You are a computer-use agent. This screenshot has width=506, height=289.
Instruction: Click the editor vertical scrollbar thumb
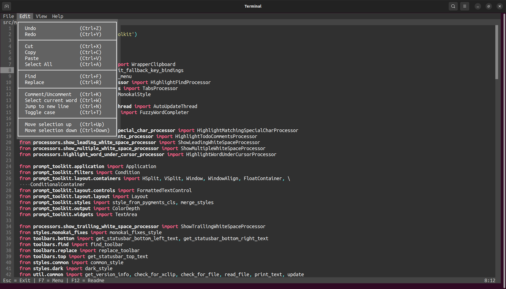[496, 52]
